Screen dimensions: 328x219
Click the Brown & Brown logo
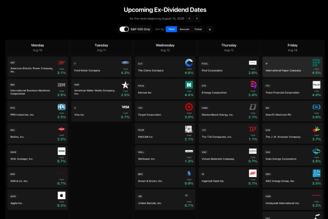point(189,173)
